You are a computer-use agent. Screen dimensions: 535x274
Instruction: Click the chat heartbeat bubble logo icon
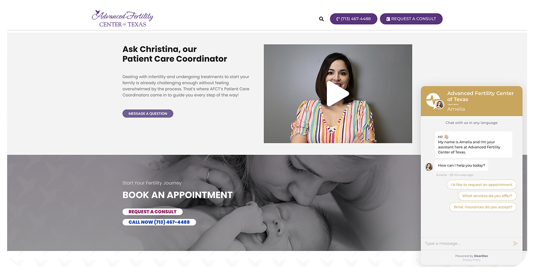click(432, 100)
